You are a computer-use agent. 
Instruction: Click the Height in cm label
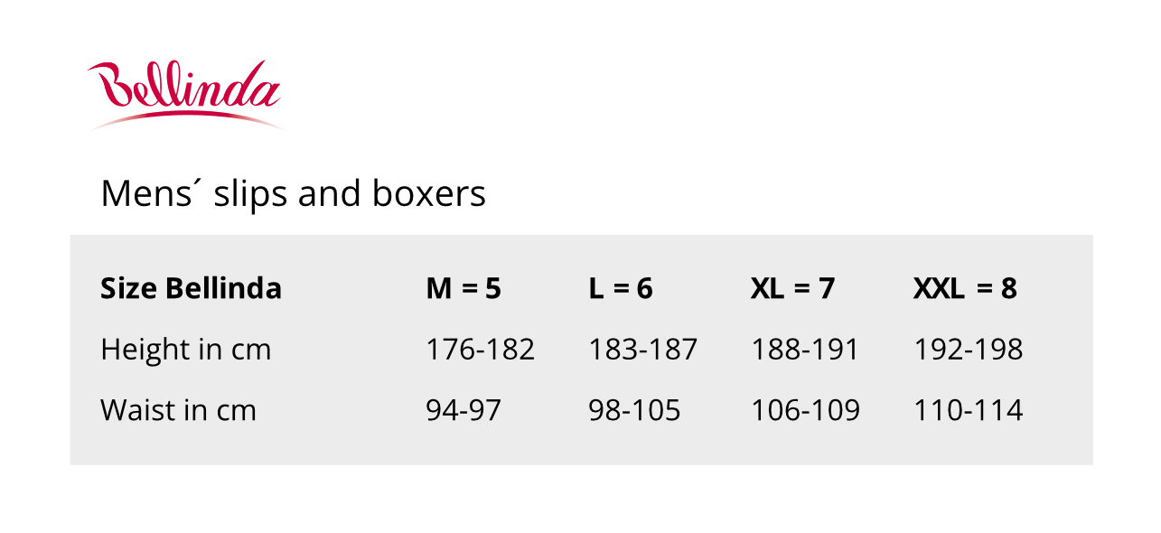[185, 349]
